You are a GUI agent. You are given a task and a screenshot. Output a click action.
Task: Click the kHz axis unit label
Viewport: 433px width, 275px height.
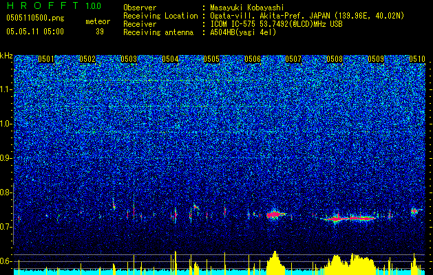coord(6,56)
